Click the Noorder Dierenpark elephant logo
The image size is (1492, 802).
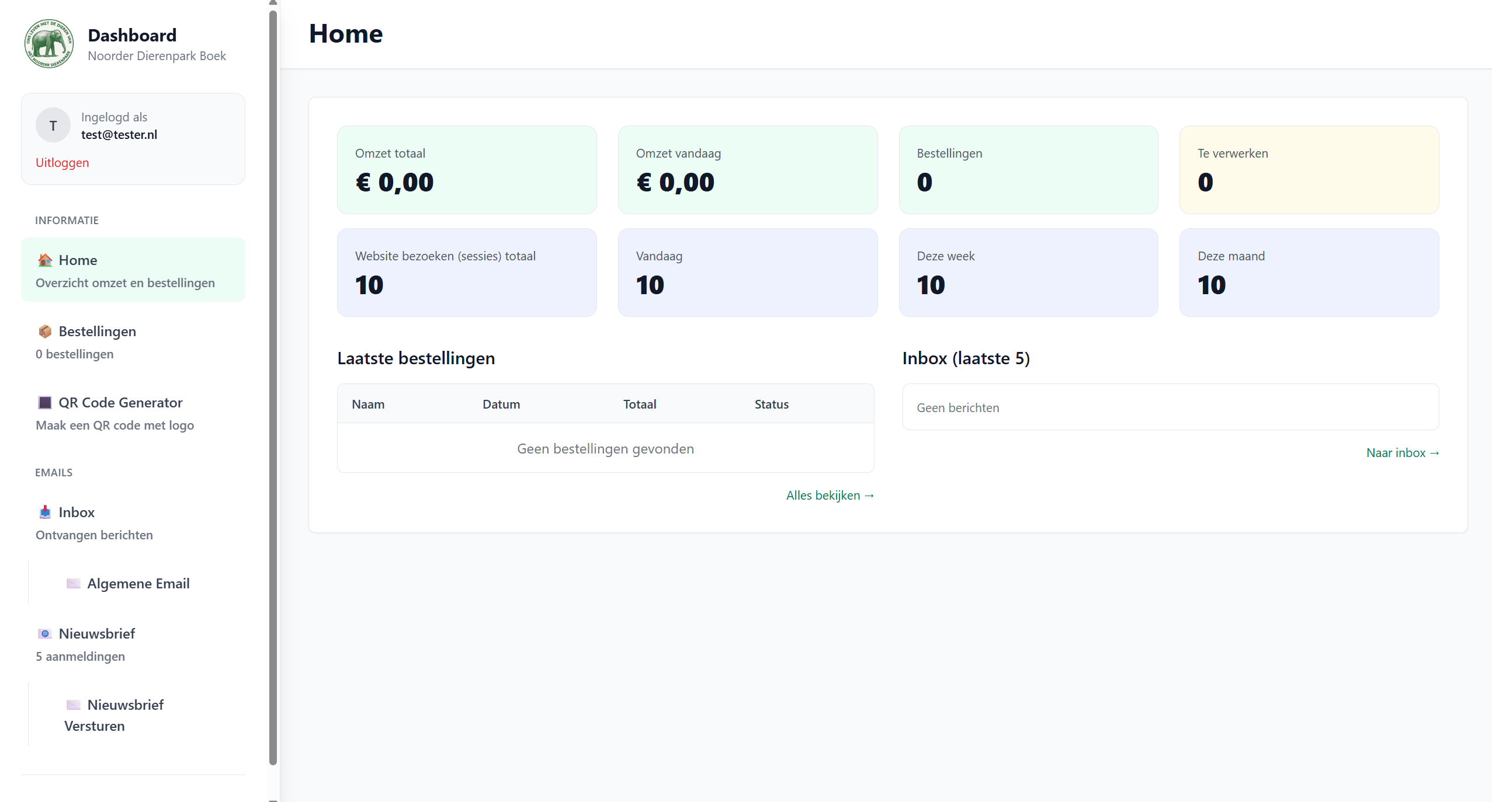click(49, 43)
